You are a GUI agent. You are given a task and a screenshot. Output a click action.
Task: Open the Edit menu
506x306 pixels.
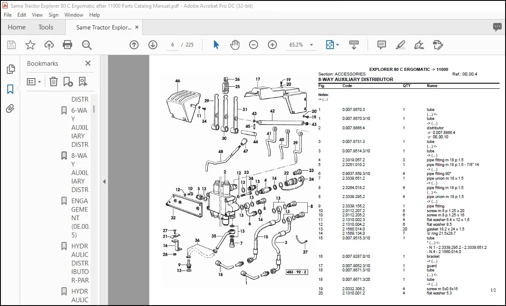tap(22, 15)
